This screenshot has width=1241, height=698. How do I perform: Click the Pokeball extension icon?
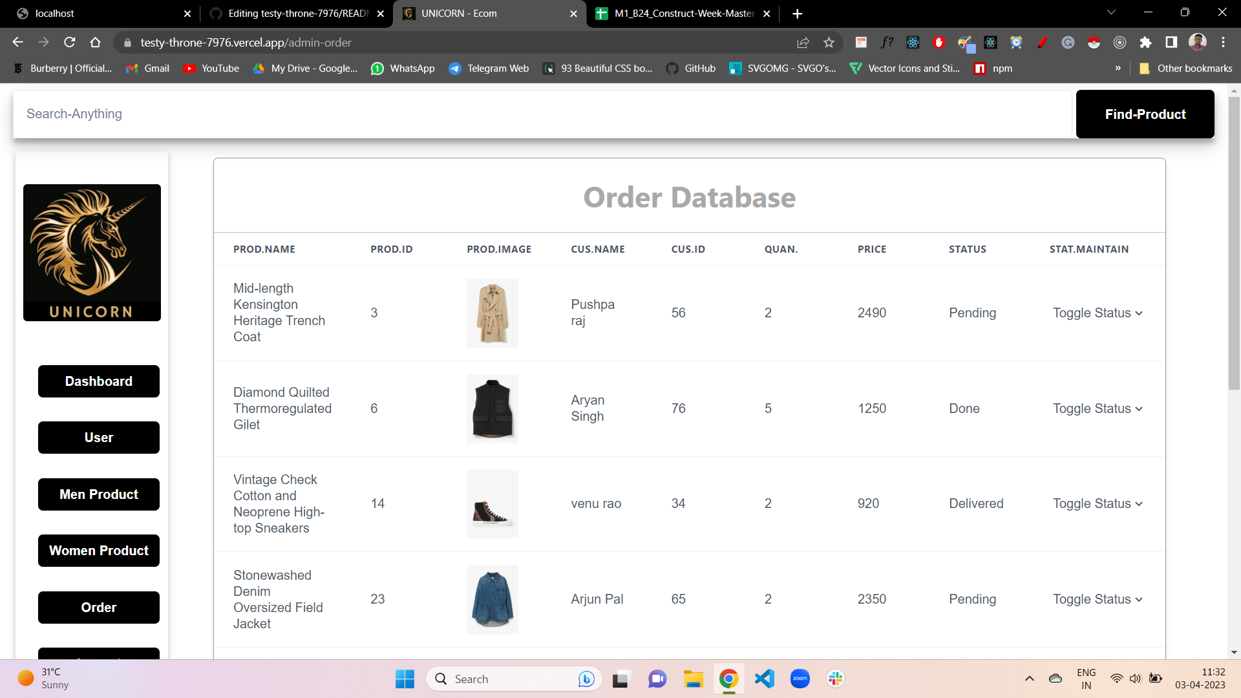(1094, 43)
